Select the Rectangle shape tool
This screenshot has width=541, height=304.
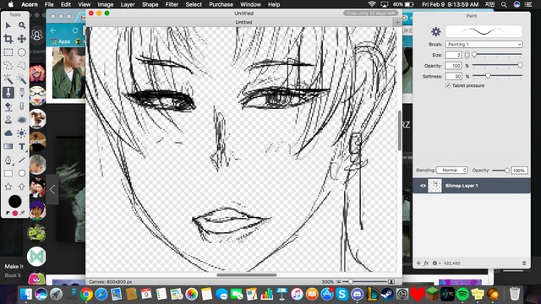coord(8,173)
